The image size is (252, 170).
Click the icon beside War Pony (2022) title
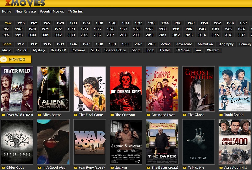[x=76, y=167]
